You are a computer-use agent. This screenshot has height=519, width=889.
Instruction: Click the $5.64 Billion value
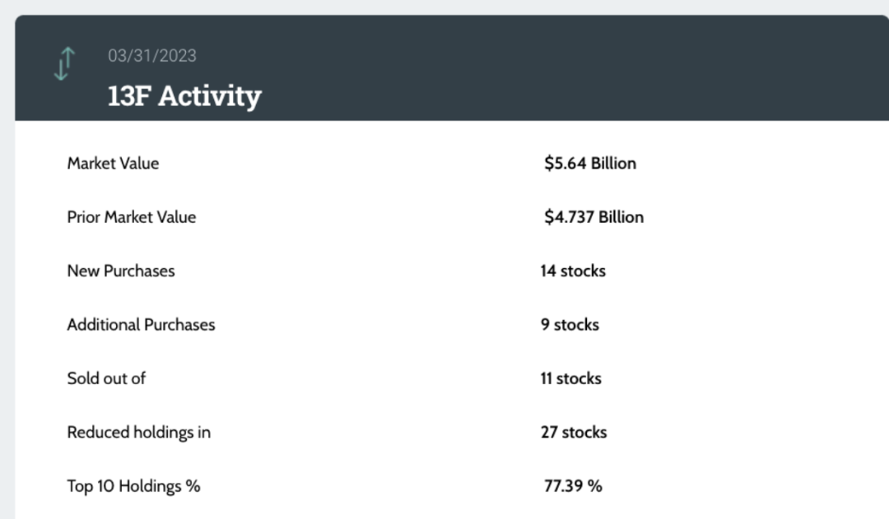coord(589,163)
